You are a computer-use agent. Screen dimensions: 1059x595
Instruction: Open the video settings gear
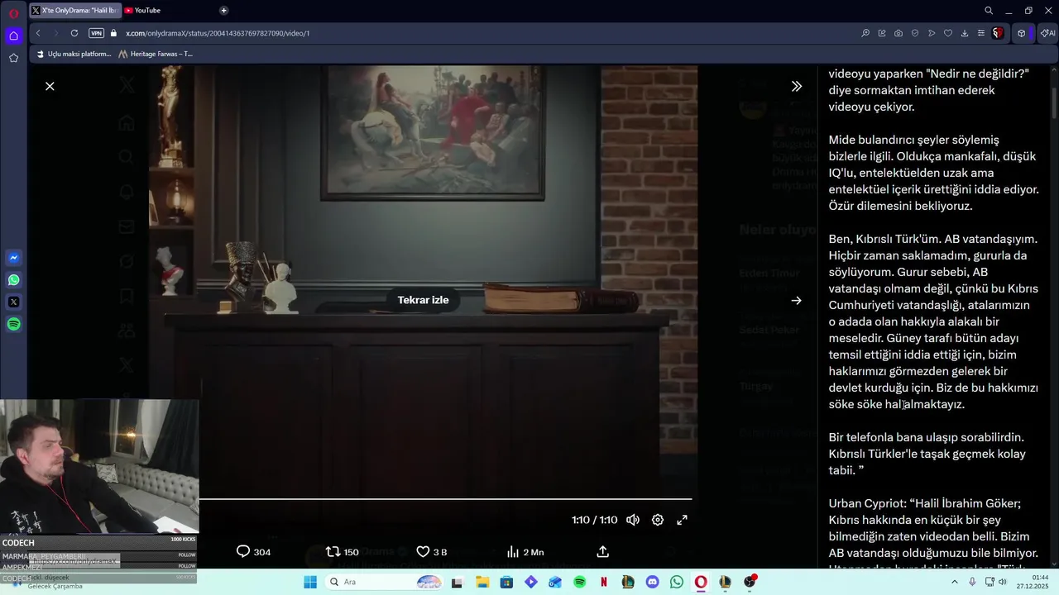[x=658, y=520]
